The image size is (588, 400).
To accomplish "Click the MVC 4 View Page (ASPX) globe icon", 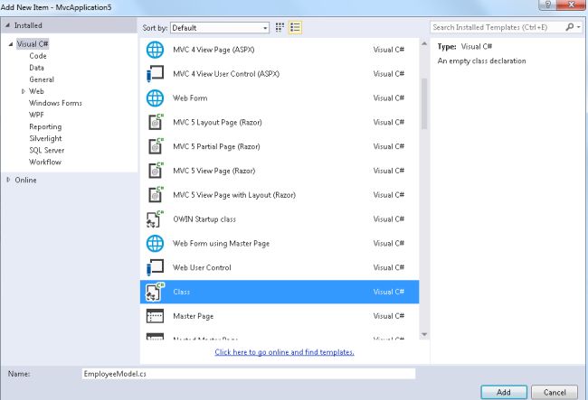I will pos(155,50).
